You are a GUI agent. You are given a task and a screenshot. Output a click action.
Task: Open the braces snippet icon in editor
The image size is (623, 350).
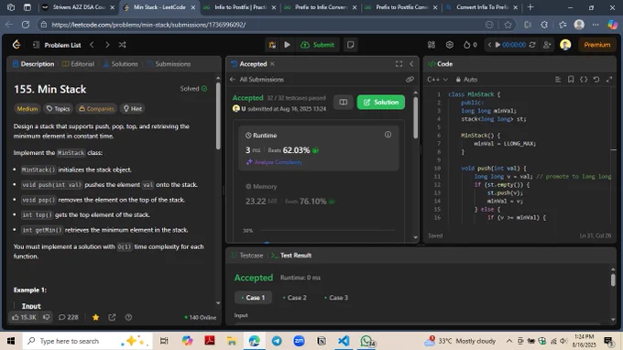point(584,80)
